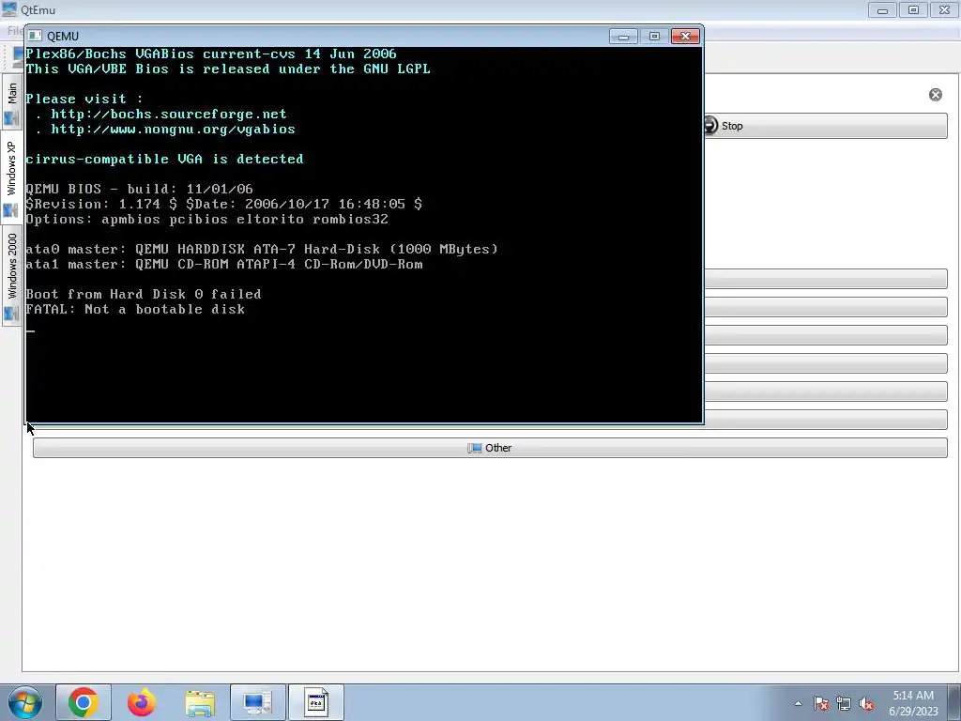Screen dimensions: 961x721
Task: Launch Google Chrome from the taskbar
Action: [x=84, y=702]
